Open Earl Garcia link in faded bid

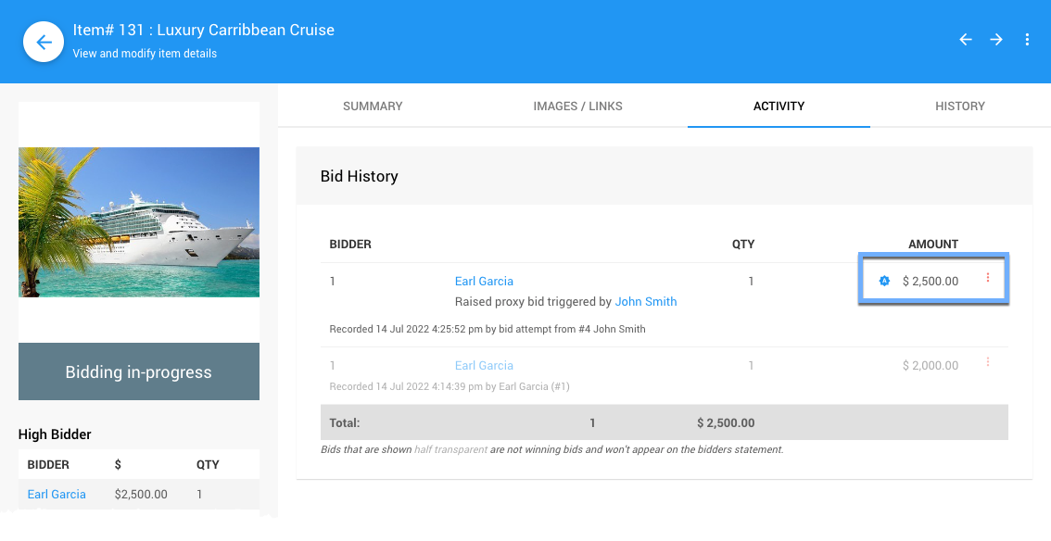(484, 366)
